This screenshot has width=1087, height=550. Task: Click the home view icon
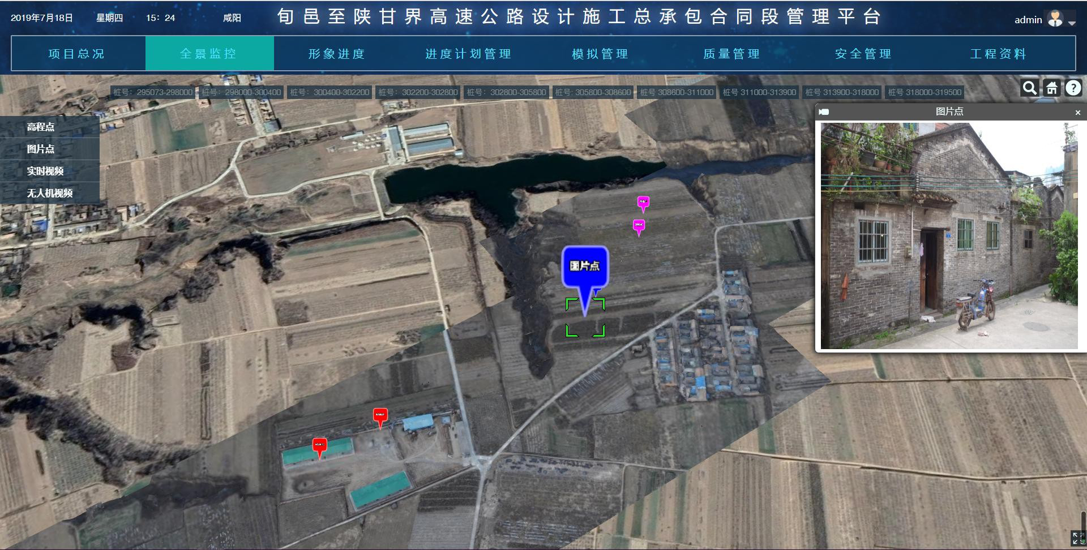(x=1051, y=88)
